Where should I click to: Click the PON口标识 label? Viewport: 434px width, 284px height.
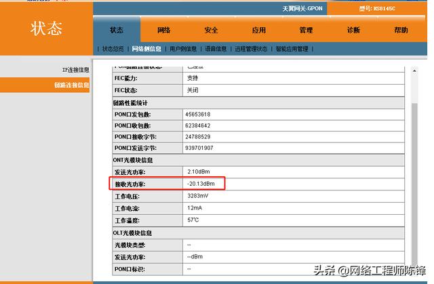click(130, 269)
